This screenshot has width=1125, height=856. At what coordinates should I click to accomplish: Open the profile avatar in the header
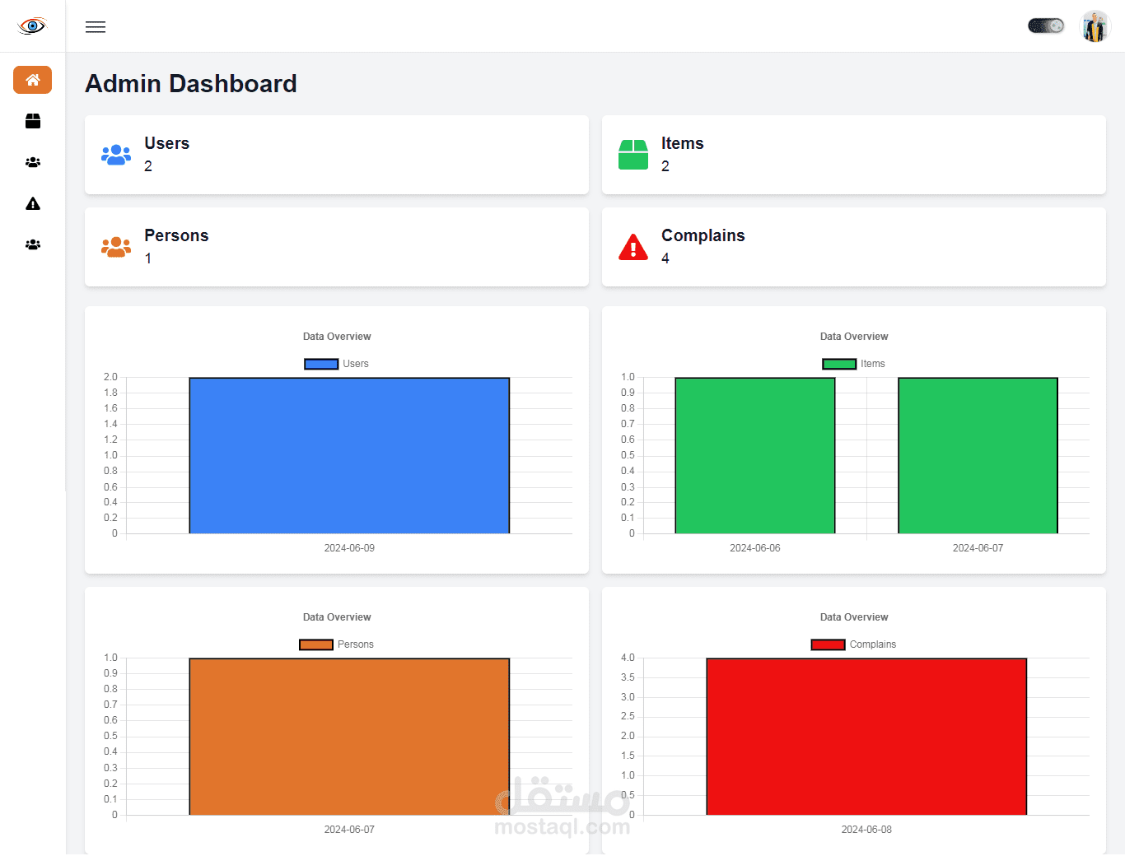point(1095,26)
